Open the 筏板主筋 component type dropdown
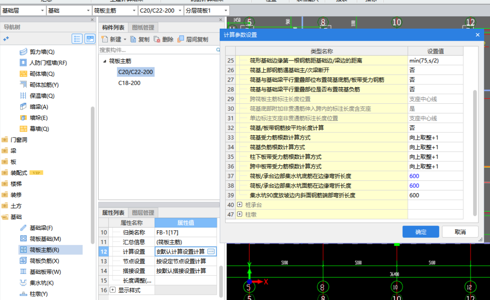 (x=135, y=11)
